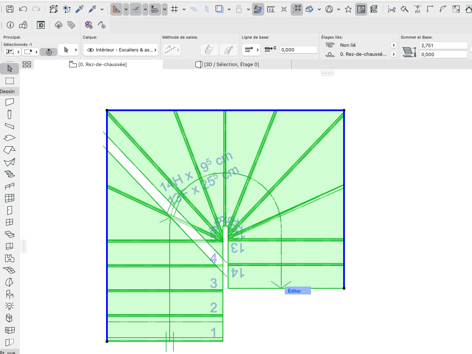The width and height of the screenshot is (472, 354).
Task: Click the Fillet/Chamfer curved corner icon
Action: coord(443,9)
